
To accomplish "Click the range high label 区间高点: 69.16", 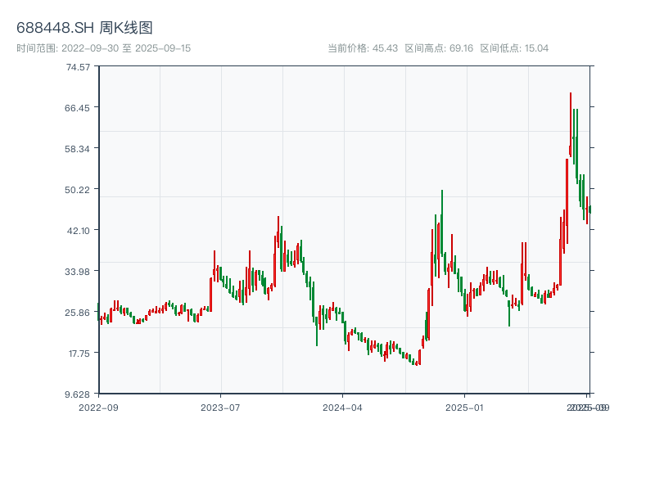I will click(x=439, y=48).
